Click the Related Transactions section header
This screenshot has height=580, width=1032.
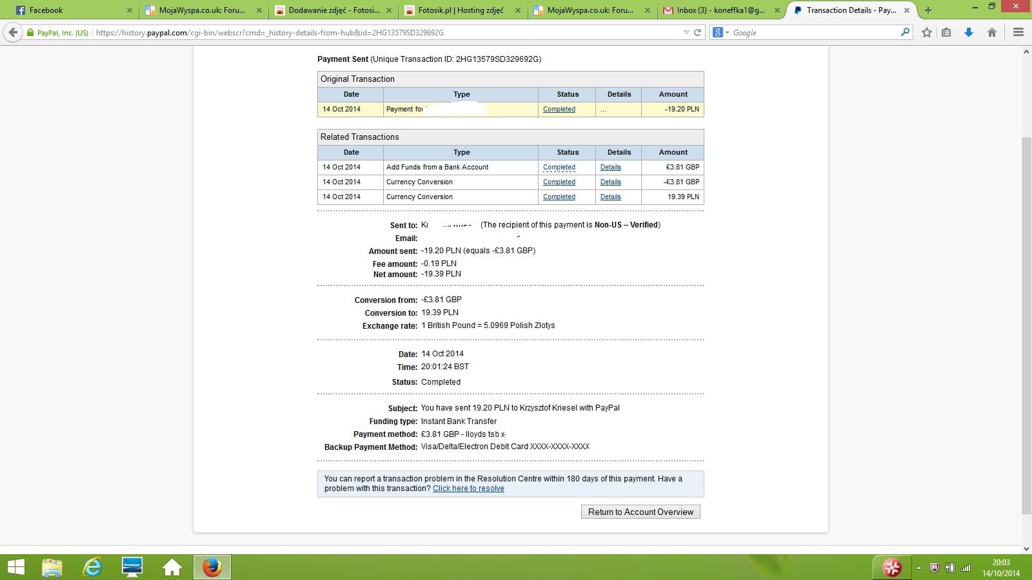(510, 137)
